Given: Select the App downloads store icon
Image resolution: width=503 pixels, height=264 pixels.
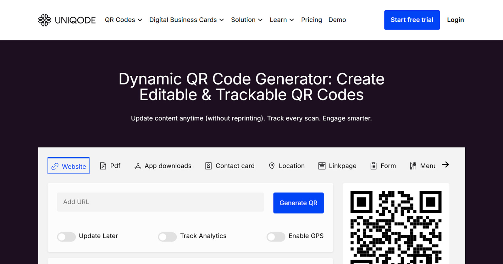Looking at the screenshot, I should (138, 166).
